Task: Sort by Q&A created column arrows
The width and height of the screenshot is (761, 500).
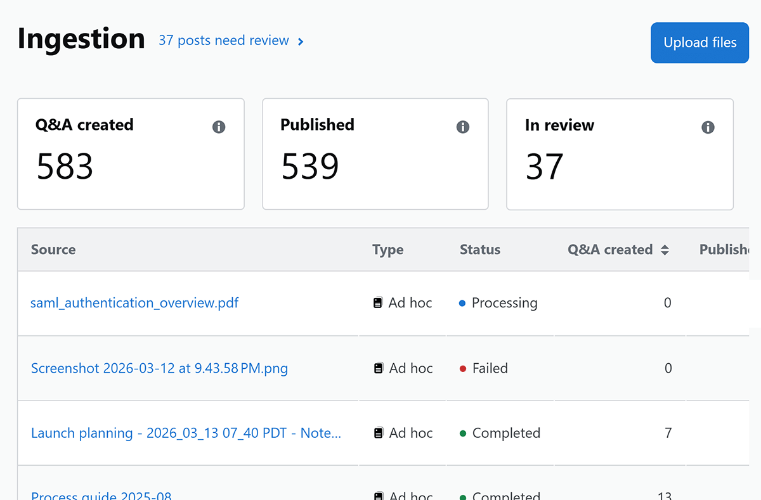Action: click(x=665, y=250)
